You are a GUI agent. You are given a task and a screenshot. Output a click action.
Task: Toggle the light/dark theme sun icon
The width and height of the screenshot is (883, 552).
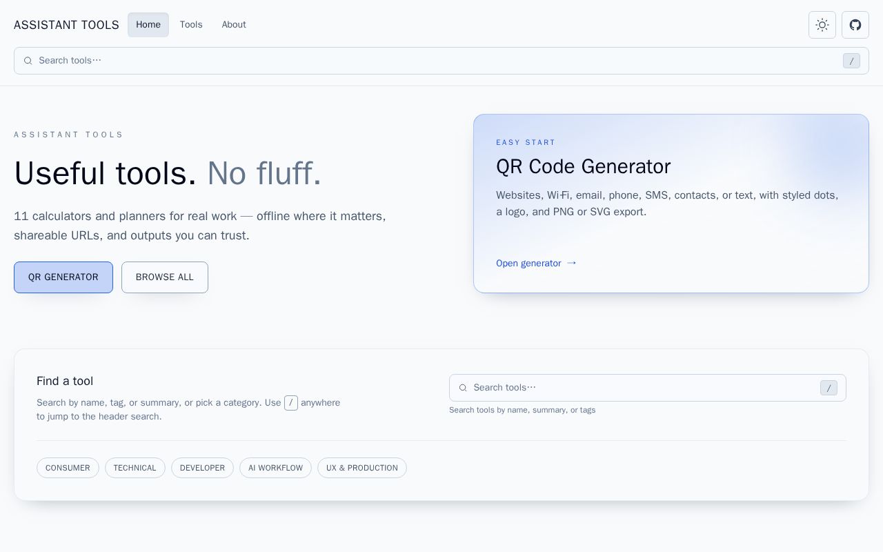[822, 25]
